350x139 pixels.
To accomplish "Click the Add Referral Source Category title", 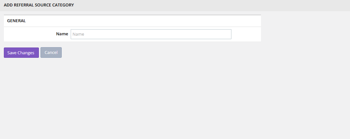I will pyautogui.click(x=39, y=5).
